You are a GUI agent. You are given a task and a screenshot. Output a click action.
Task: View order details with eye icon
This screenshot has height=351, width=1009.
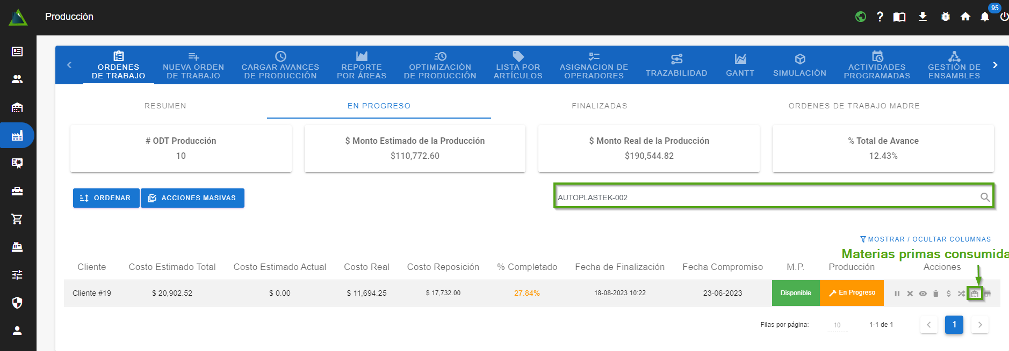pyautogui.click(x=922, y=294)
